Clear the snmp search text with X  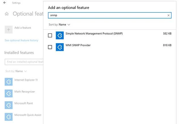[169, 15]
